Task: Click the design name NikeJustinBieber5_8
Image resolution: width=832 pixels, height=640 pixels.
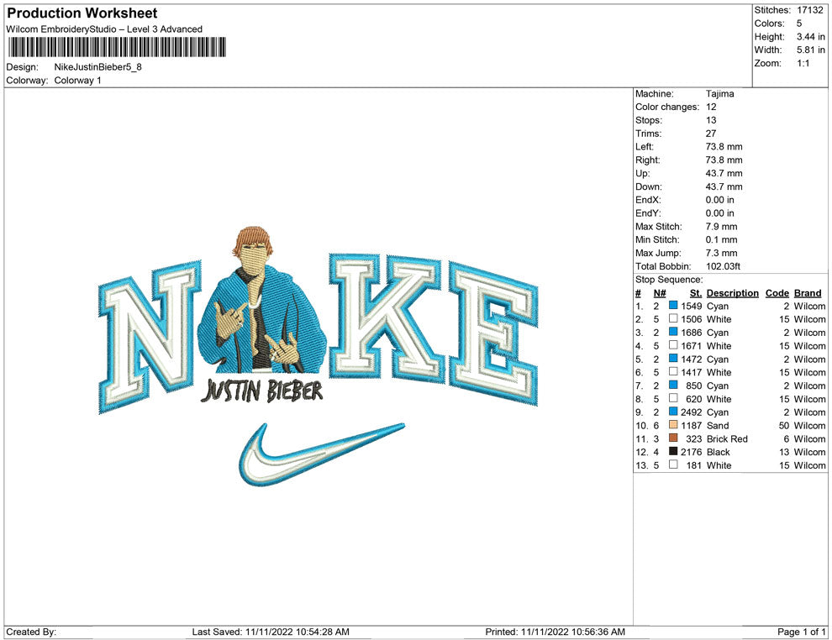Action: [98, 67]
